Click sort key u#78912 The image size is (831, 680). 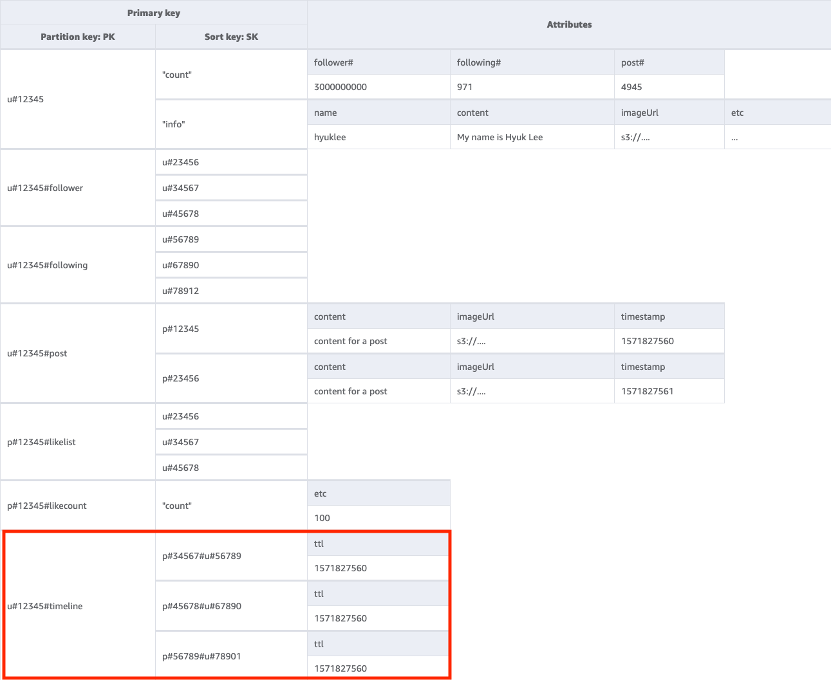click(x=181, y=291)
